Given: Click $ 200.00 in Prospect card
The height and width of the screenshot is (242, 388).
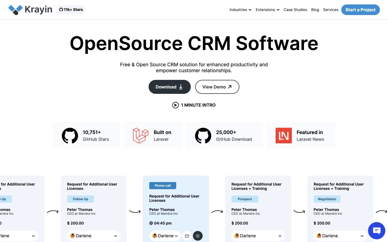Looking at the screenshot, I should (x=240, y=223).
